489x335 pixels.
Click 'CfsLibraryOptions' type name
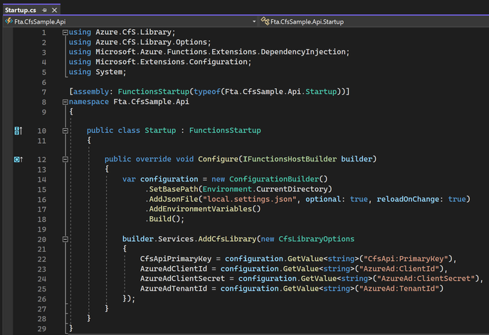point(316,239)
